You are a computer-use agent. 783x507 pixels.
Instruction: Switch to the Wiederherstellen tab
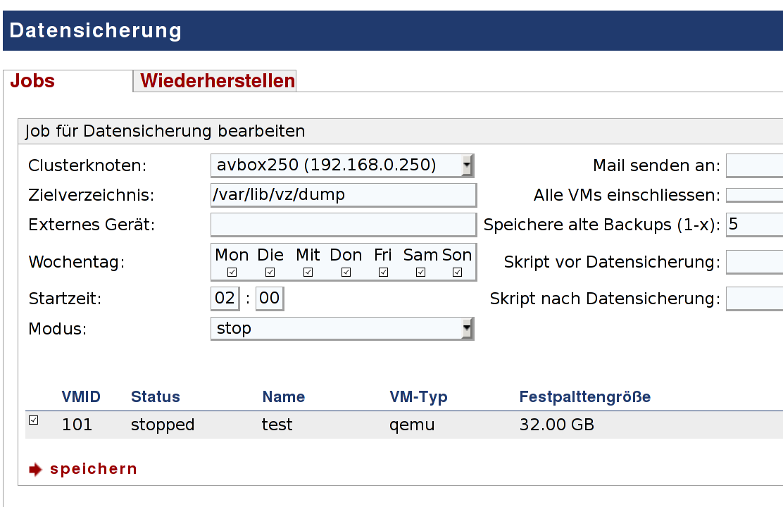click(x=218, y=81)
